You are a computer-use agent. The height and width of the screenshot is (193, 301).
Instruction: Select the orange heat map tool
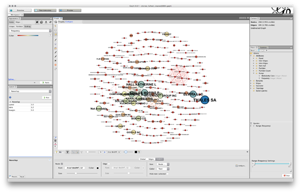(x=56, y=65)
